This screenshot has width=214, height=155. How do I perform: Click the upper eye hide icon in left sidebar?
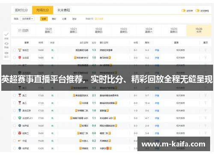pos(6,44)
